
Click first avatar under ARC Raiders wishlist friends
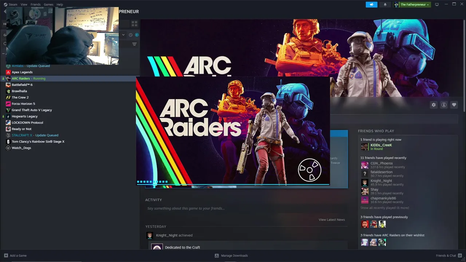[364, 242]
